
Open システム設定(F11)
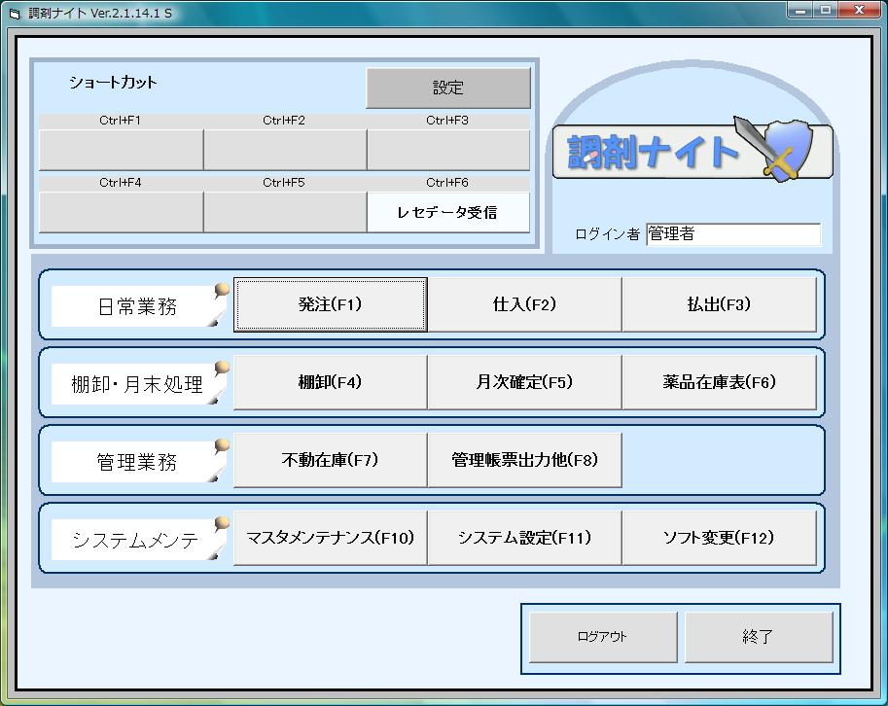524,538
